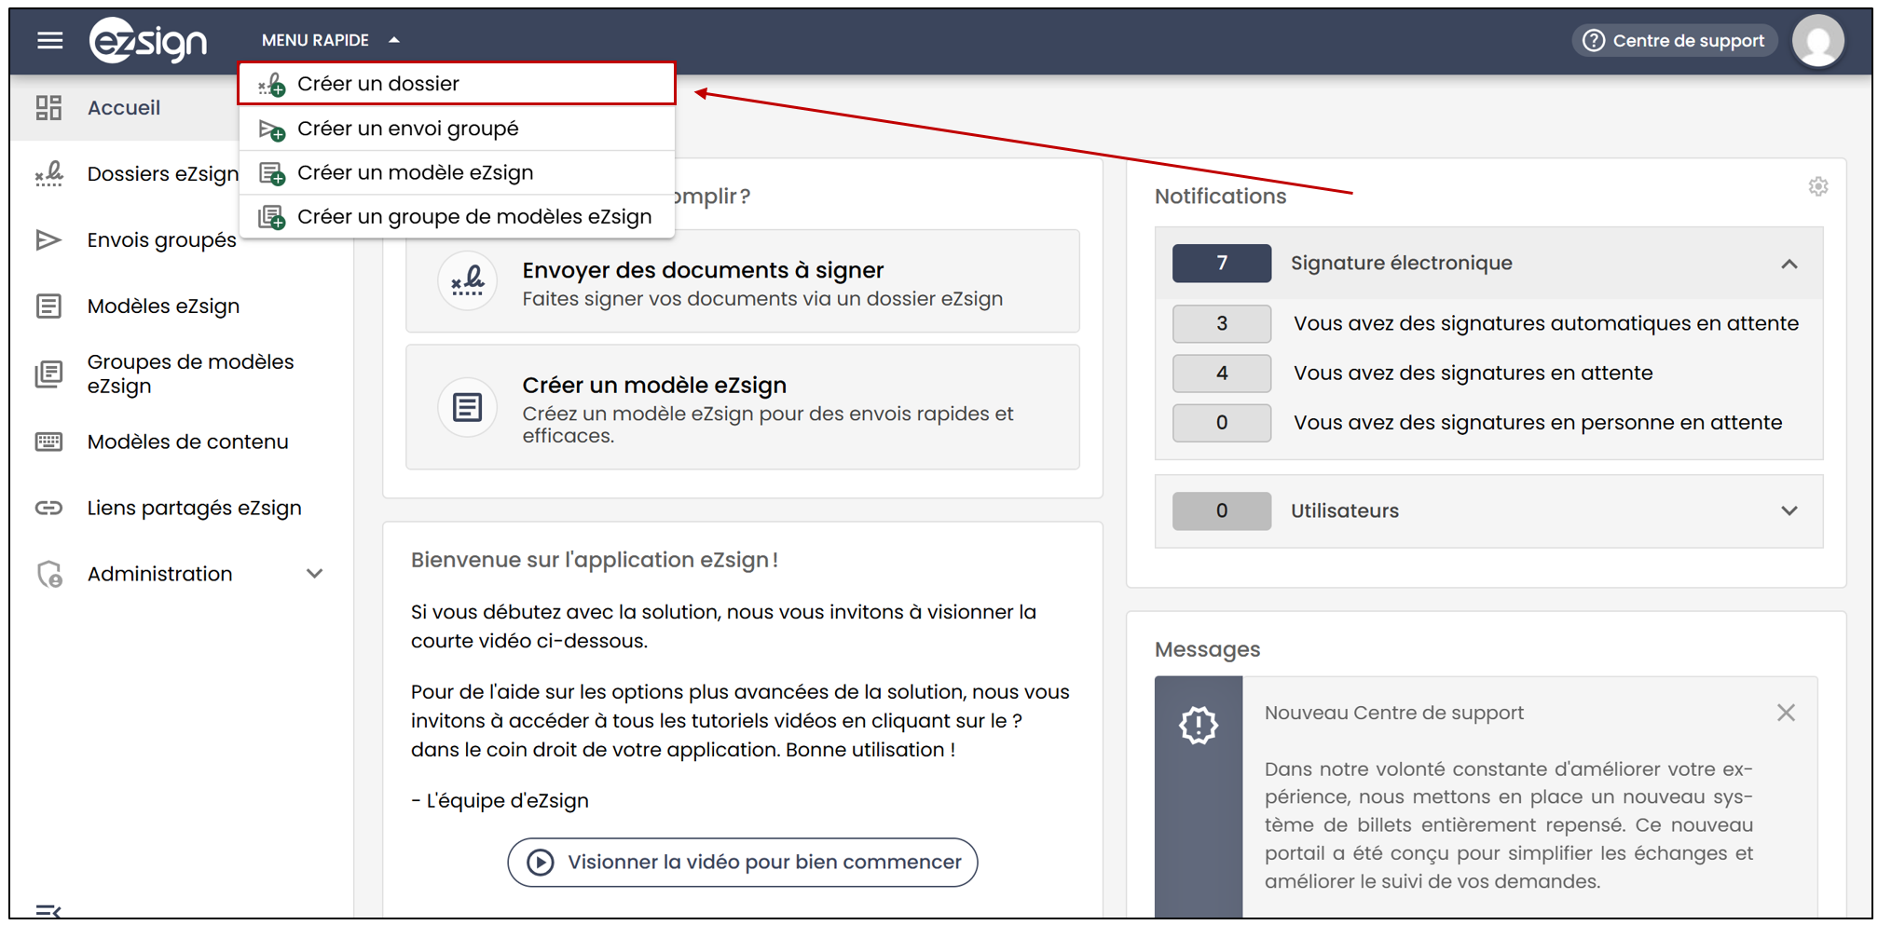The width and height of the screenshot is (1878, 925).
Task: Choose Créer un groupe de modèles eZsign
Action: point(457,217)
